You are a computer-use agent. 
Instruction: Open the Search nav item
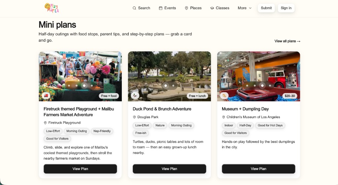click(x=141, y=8)
